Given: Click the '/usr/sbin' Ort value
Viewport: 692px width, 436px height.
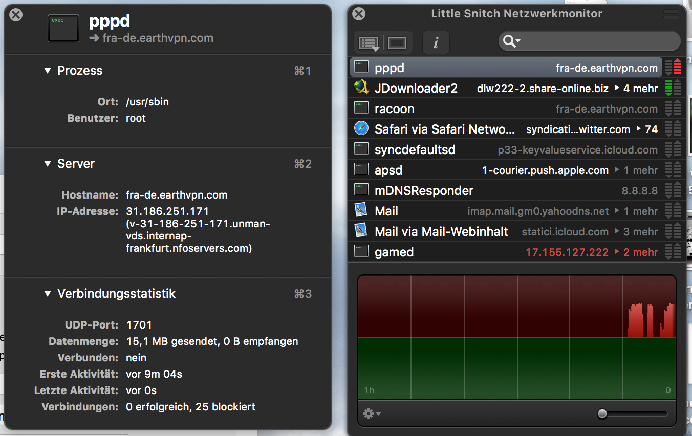Looking at the screenshot, I should click(147, 102).
